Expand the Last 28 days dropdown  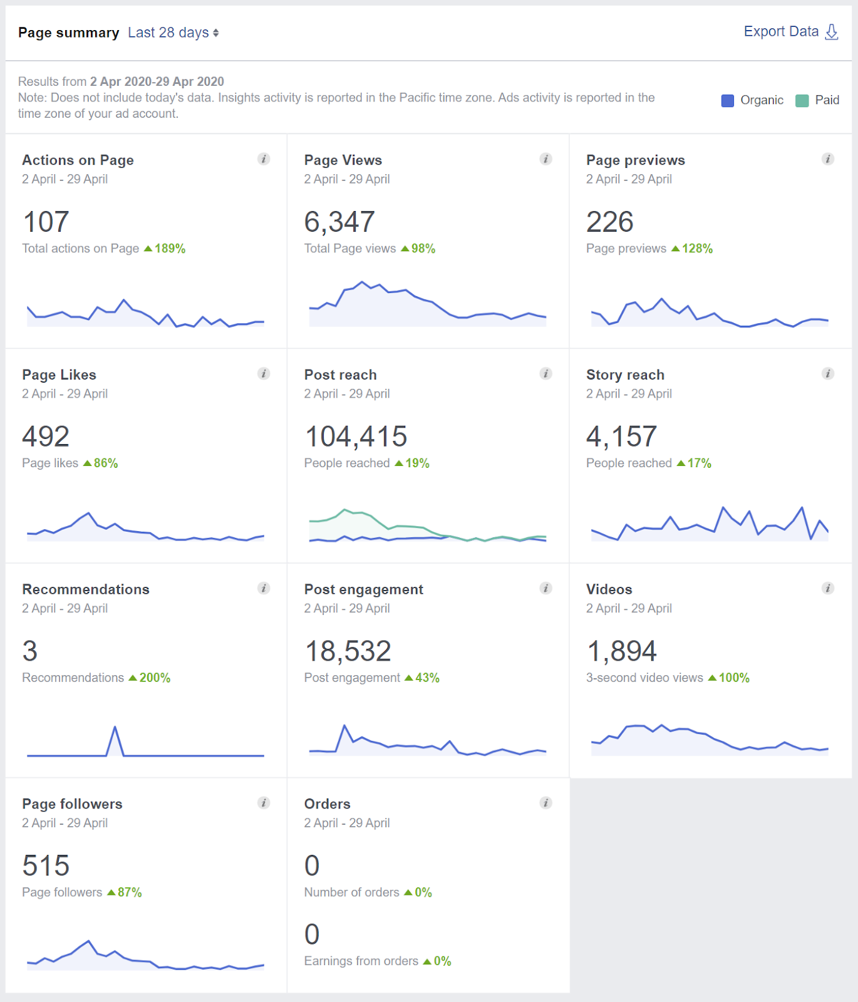click(x=173, y=33)
